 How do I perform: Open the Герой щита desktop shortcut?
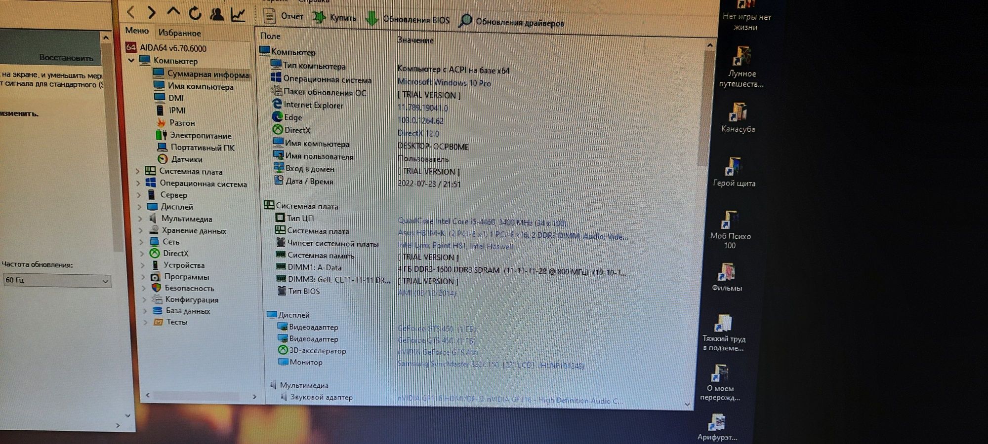(734, 172)
